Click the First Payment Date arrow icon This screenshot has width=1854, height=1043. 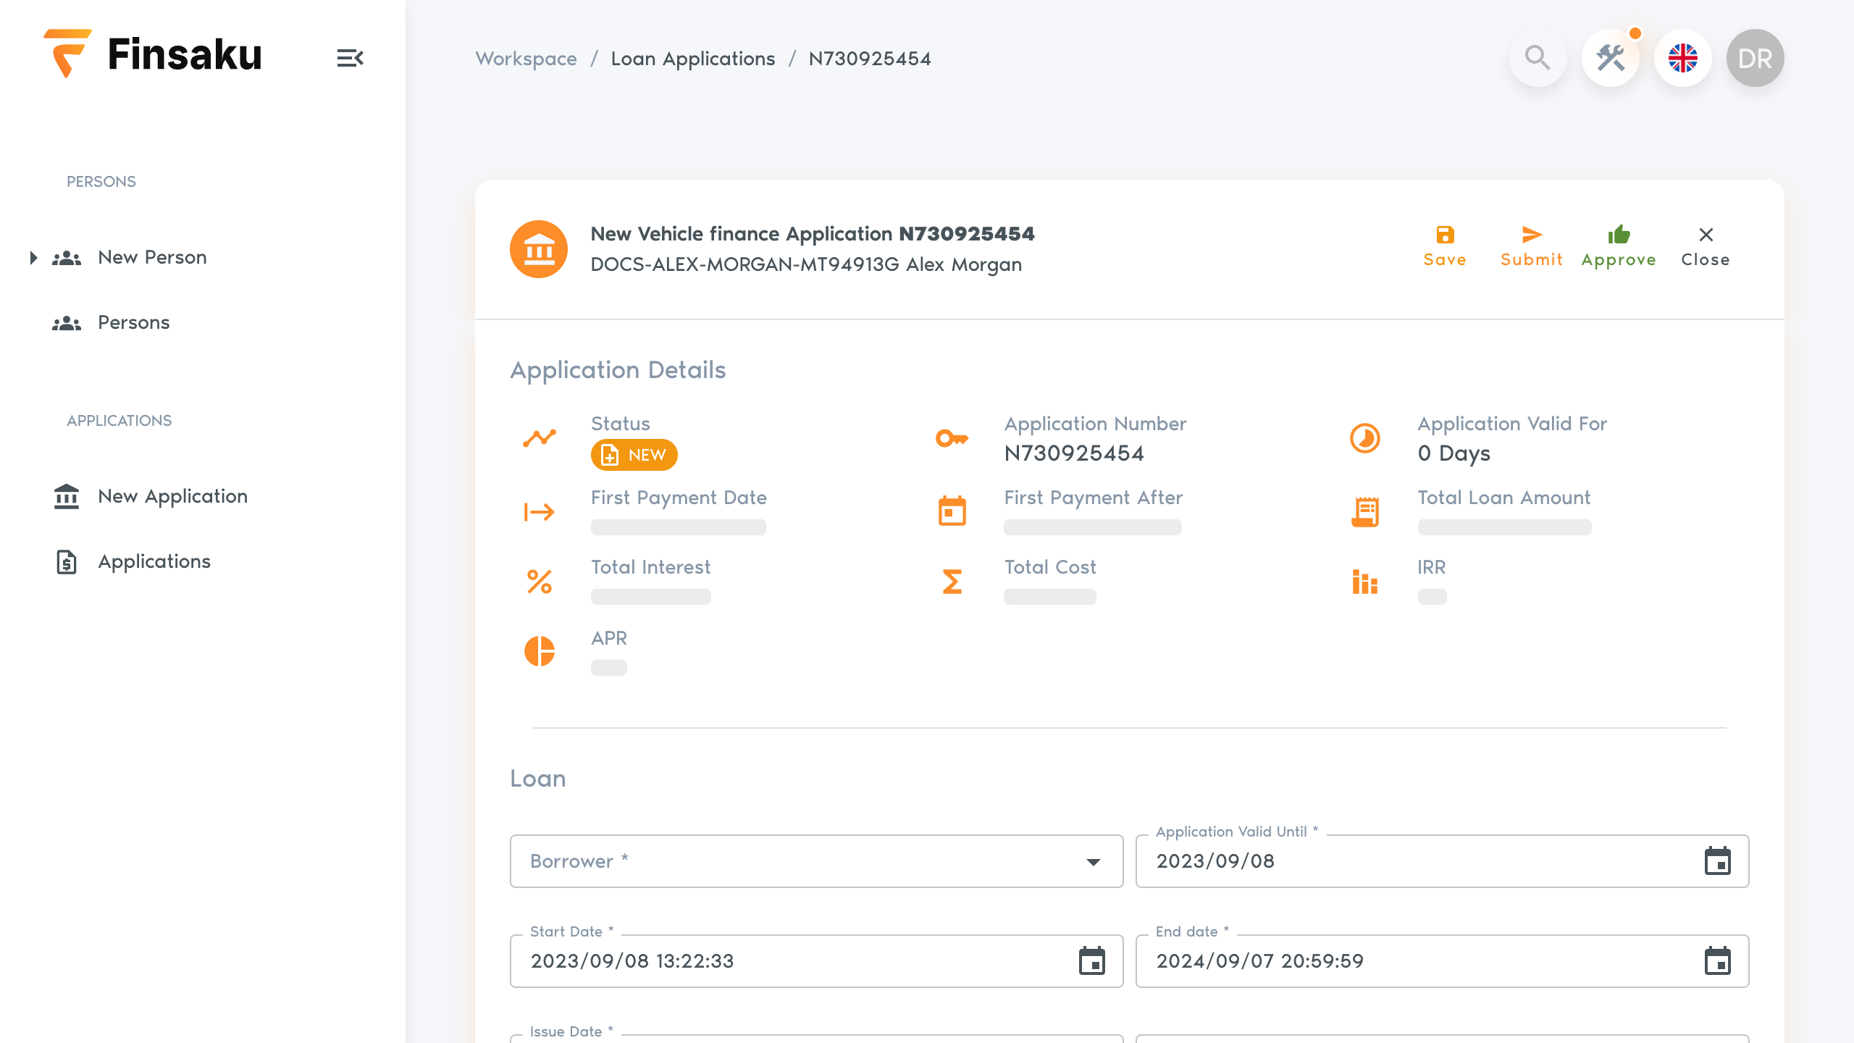coord(540,512)
